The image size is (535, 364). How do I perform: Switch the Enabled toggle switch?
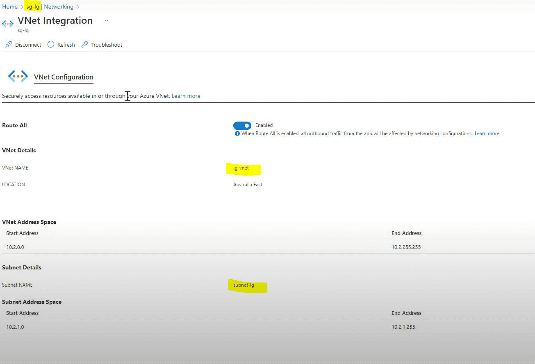click(242, 125)
